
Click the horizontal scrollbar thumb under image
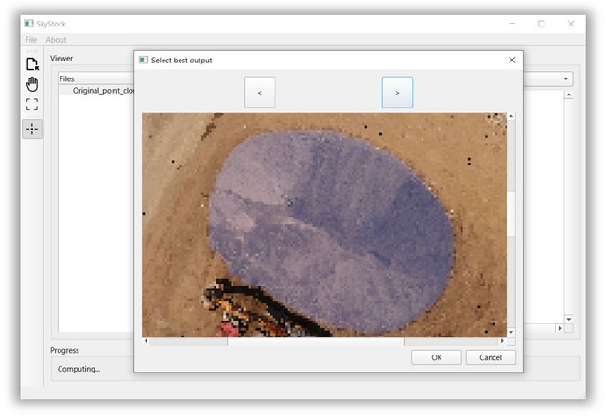(x=316, y=341)
